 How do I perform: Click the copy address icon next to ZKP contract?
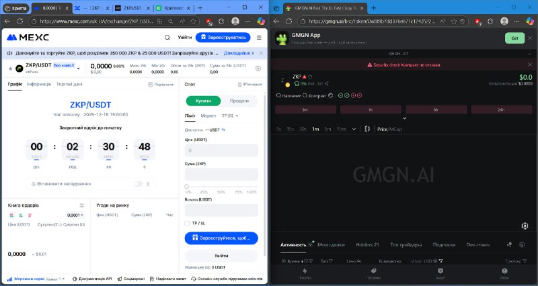click(327, 83)
